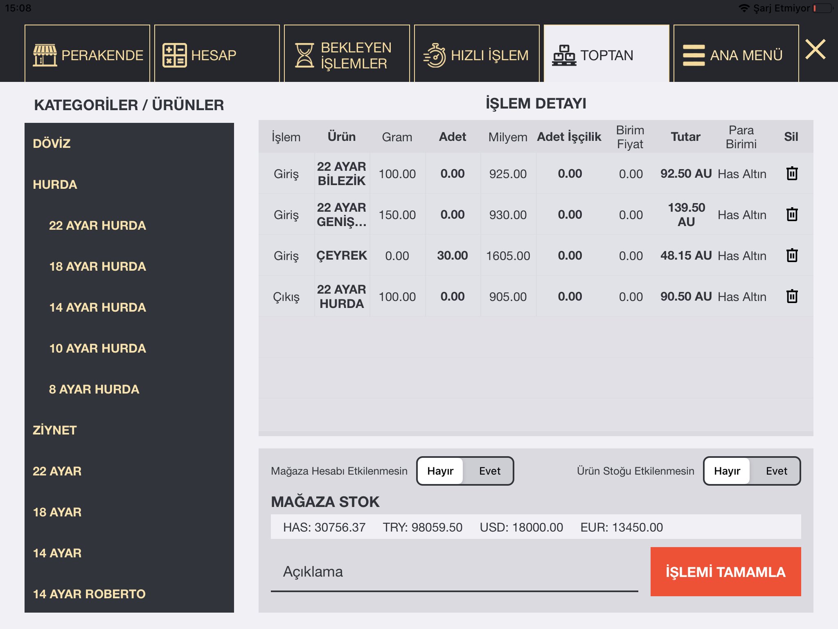This screenshot has width=838, height=629.
Task: Click HAS: 30756.37 stock value
Action: (324, 527)
